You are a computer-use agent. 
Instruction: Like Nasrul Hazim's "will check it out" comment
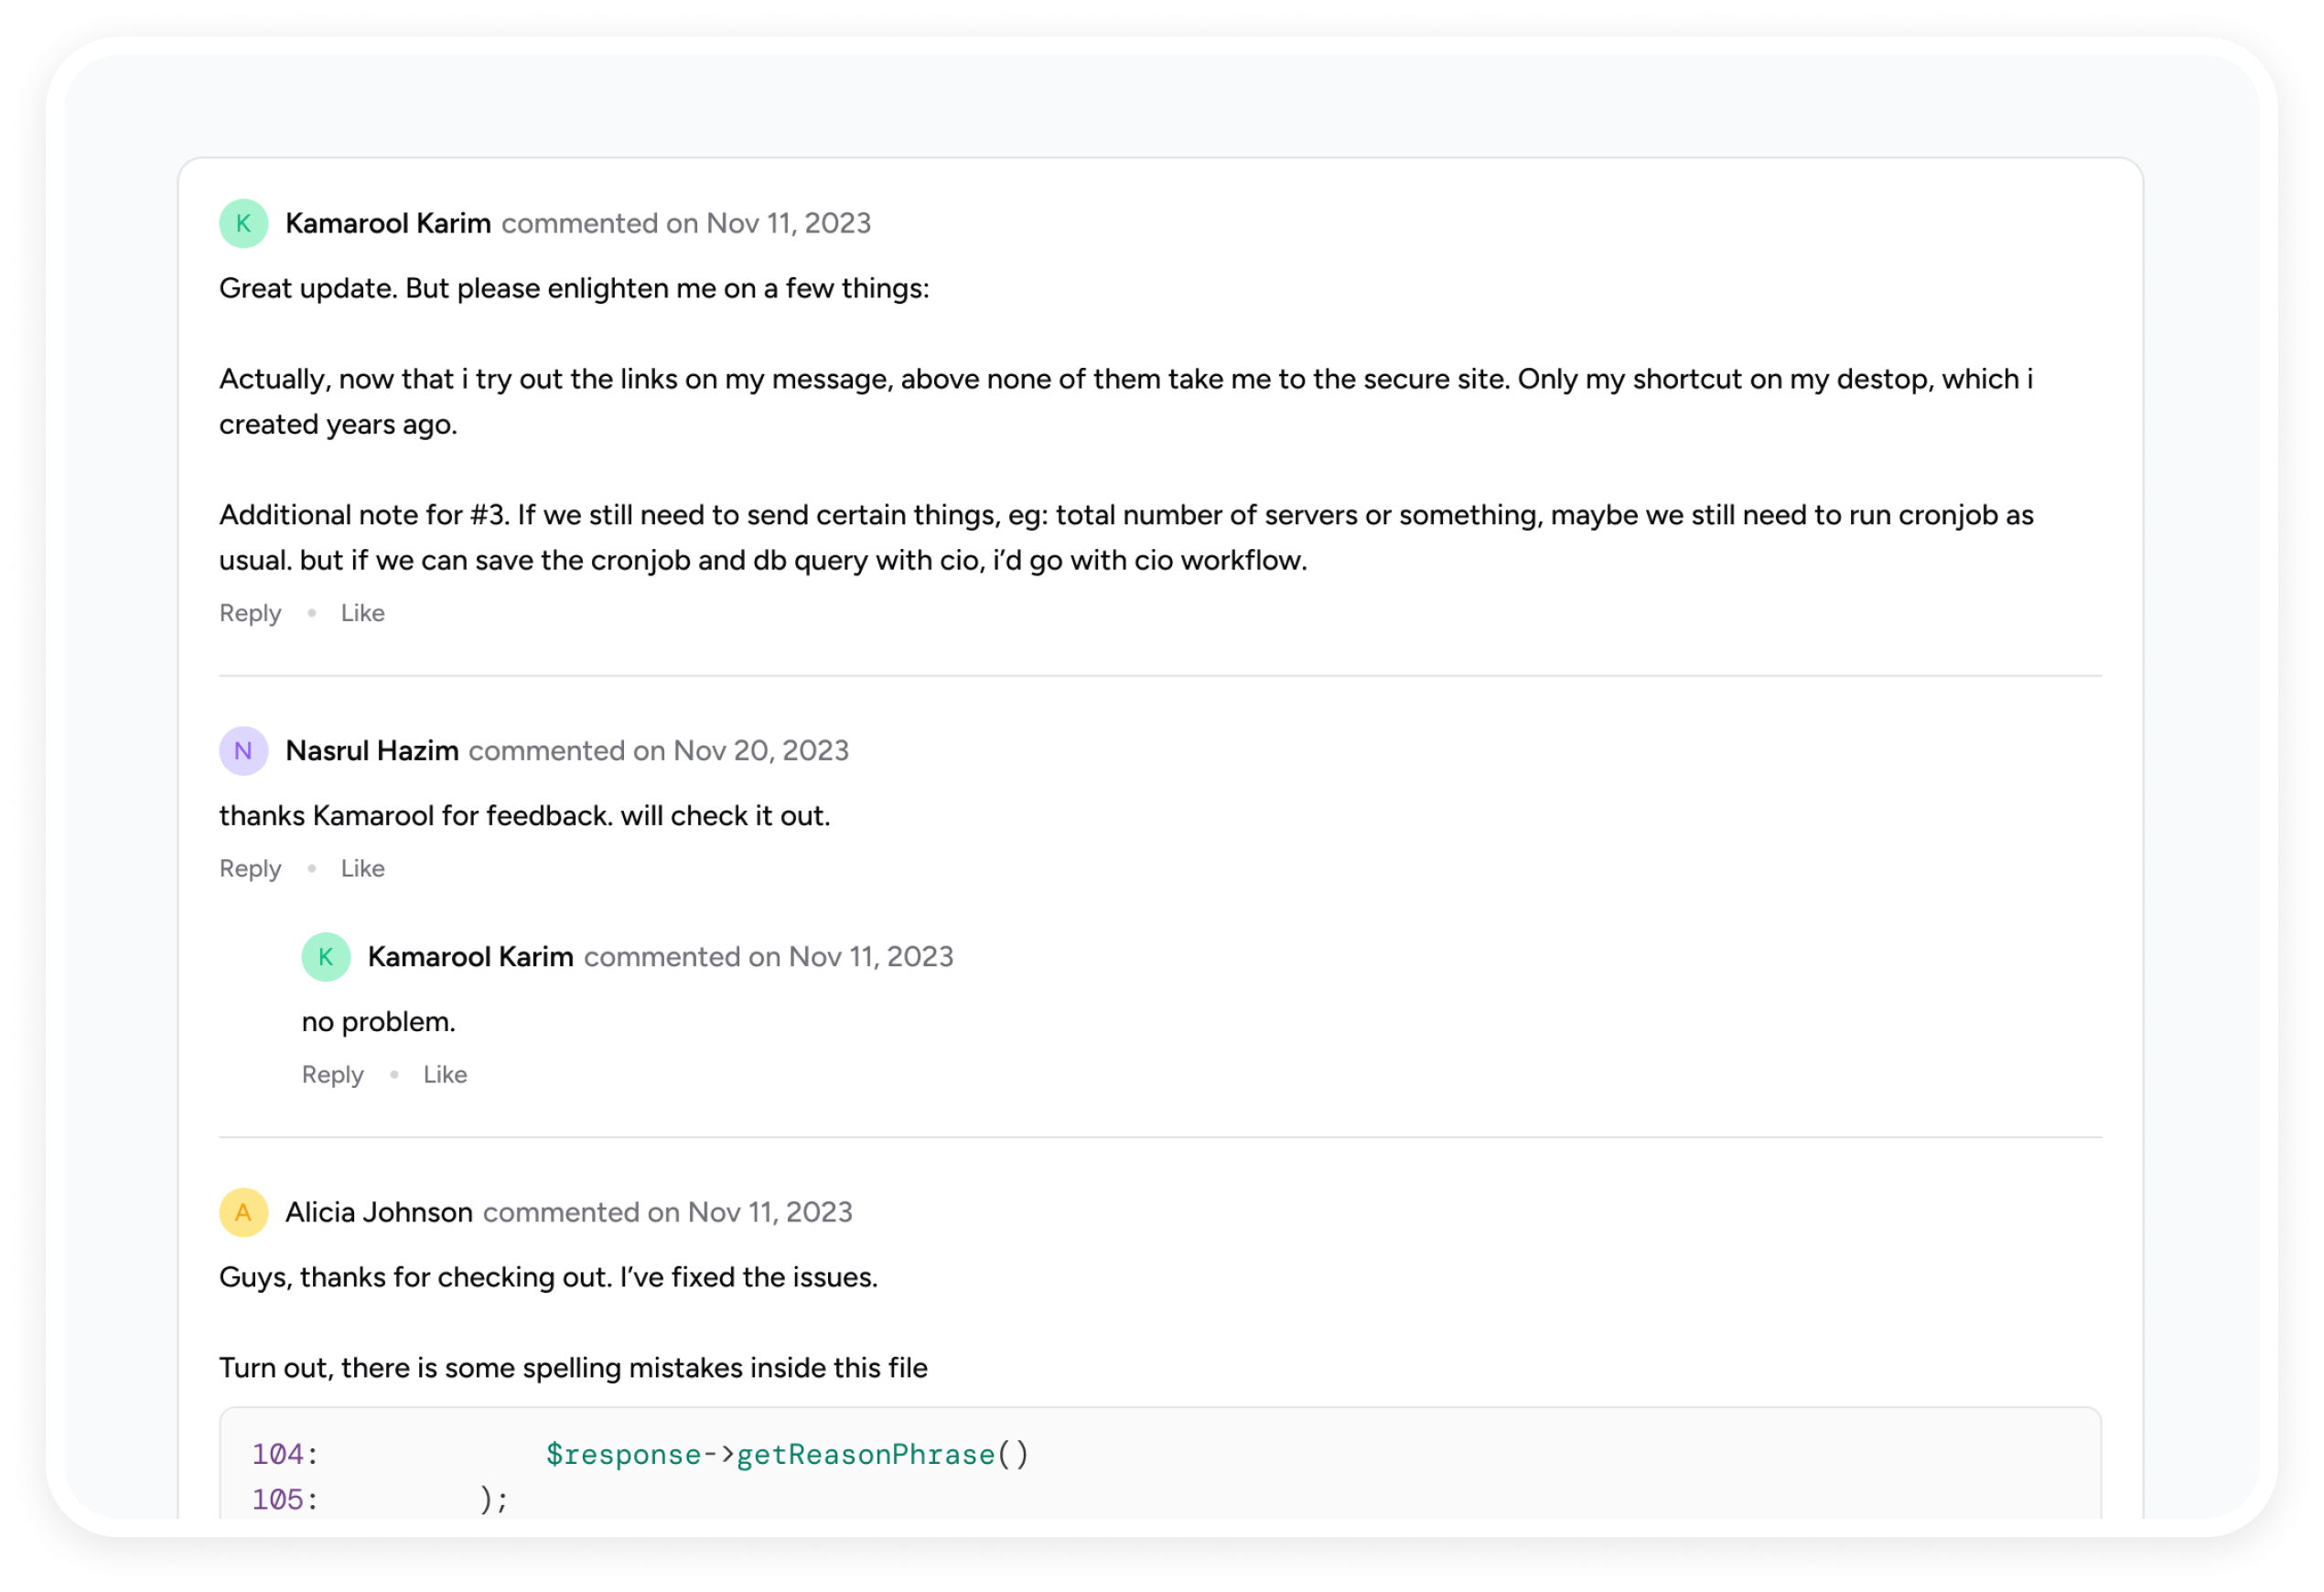(x=362, y=869)
